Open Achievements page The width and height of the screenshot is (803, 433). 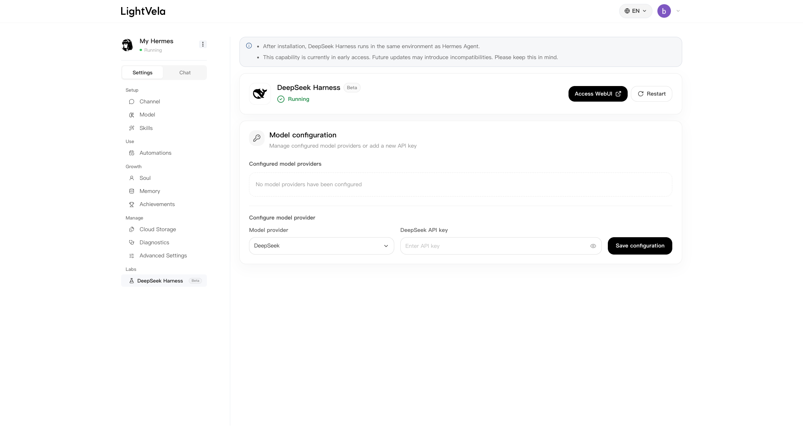point(164,204)
